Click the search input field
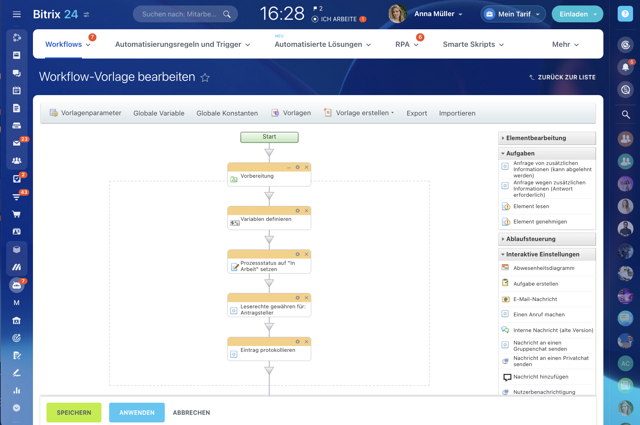 click(x=179, y=14)
